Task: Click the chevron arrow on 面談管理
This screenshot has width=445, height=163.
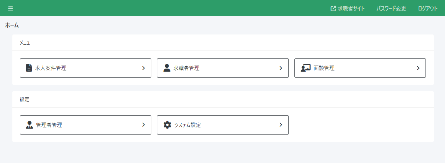Action: (x=418, y=68)
